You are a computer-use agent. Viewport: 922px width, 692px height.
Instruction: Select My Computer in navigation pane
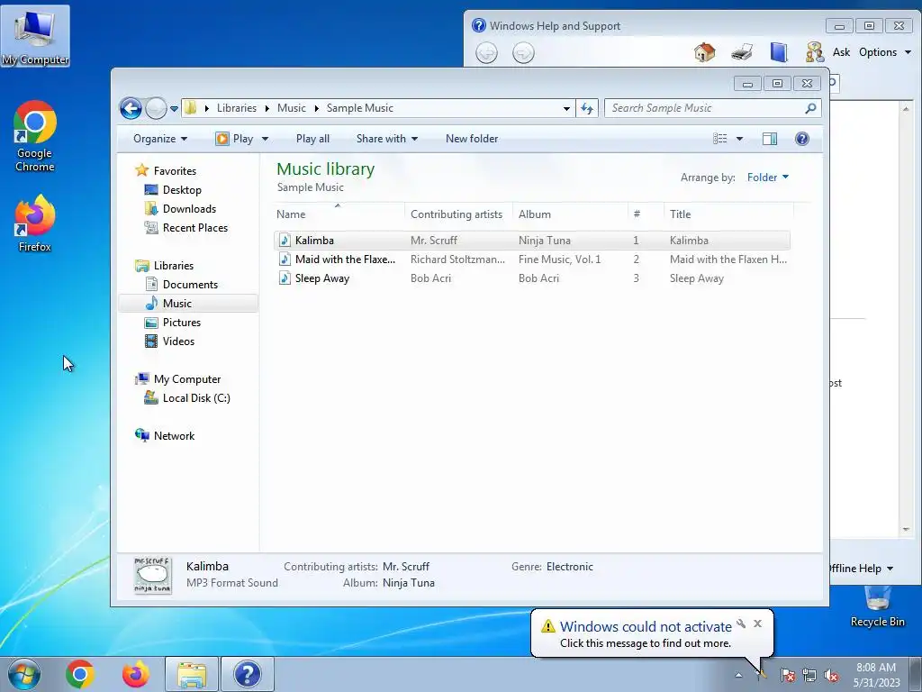187,379
